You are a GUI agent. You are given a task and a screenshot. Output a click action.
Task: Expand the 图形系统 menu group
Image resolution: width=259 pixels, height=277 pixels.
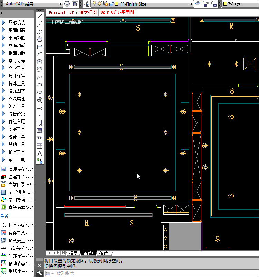pyautogui.click(x=17, y=23)
